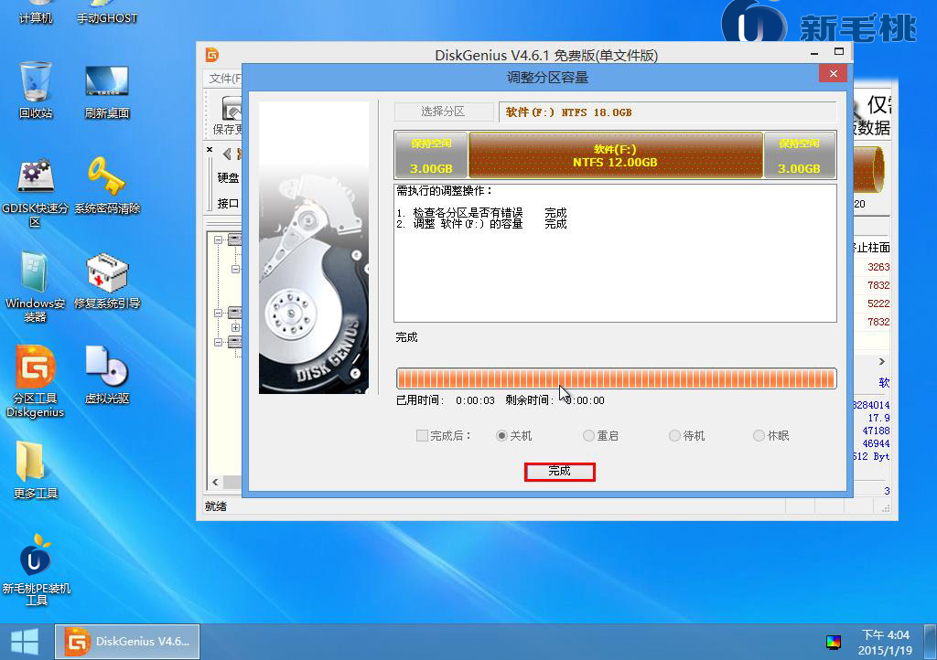Collapse the second-level tree node under the first disk
Viewport: 937px width, 660px height.
(235, 269)
